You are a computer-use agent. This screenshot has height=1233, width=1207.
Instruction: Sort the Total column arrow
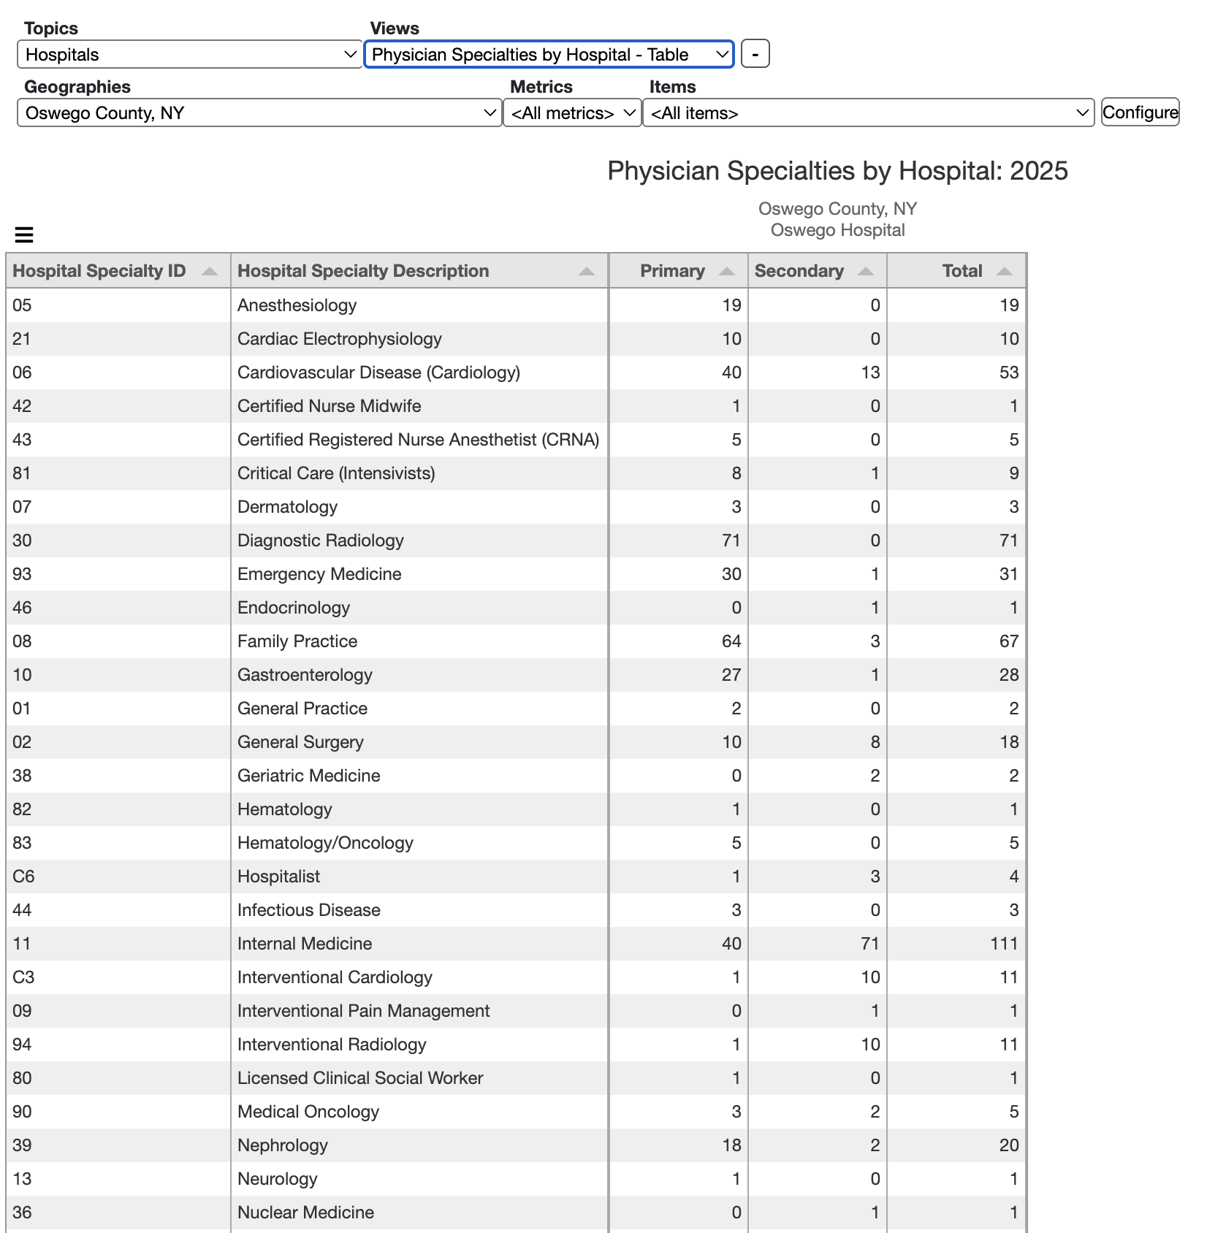click(1005, 272)
